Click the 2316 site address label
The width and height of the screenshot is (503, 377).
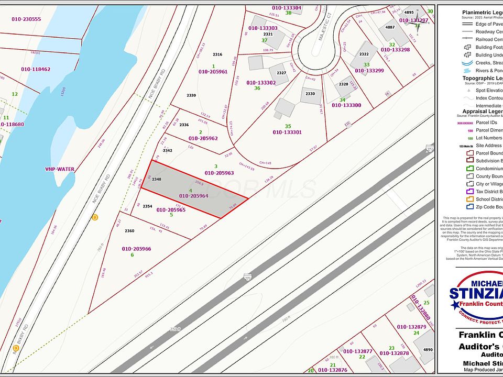point(217,54)
